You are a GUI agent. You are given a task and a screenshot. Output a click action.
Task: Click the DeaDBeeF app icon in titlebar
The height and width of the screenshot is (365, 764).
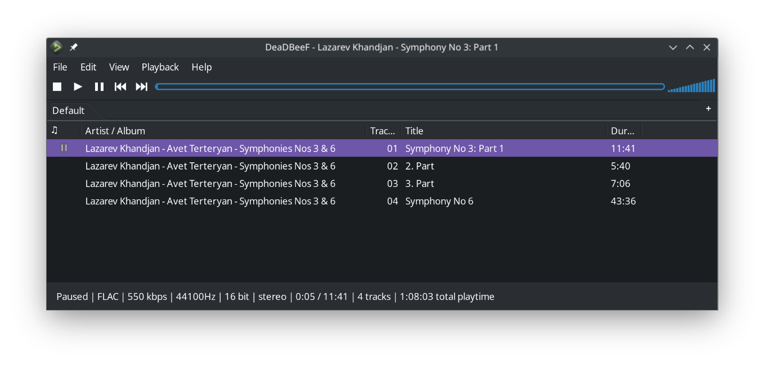[56, 47]
